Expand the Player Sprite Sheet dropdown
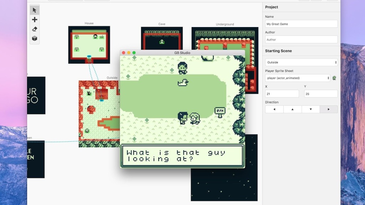Image resolution: width=365 pixels, height=205 pixels. tap(298, 78)
